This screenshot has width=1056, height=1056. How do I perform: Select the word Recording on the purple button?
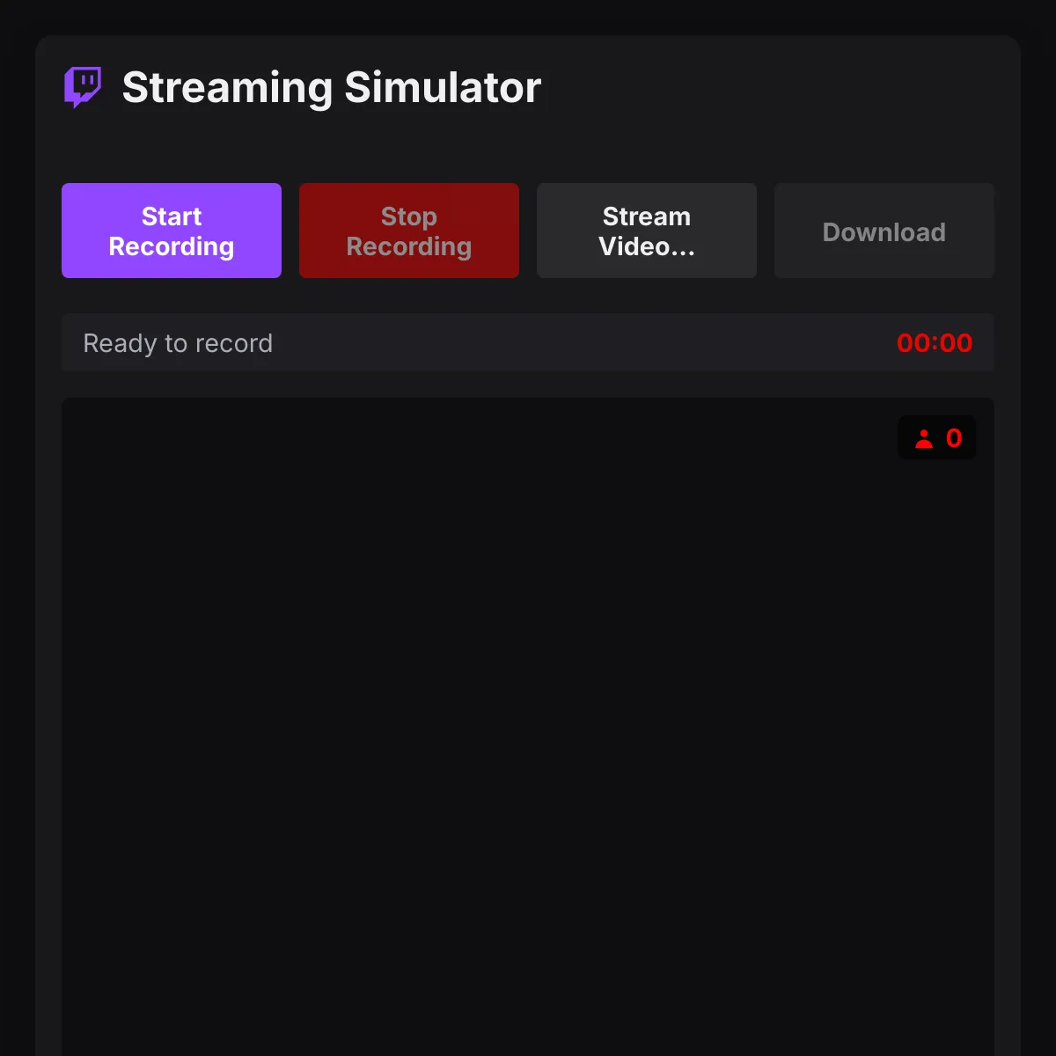click(x=172, y=247)
